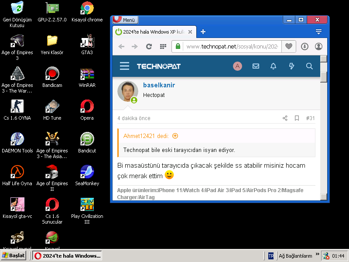Click the page scrollbar thumb

[x=324, y=77]
